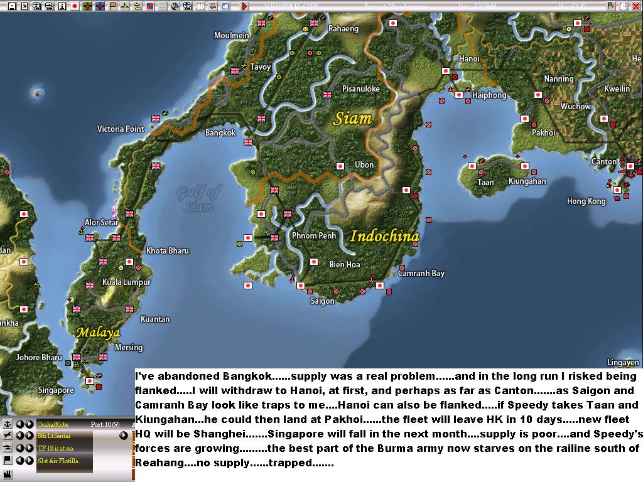643x482 pixels.
Task: Click the gray dash toolbar icon
Action: pos(163,6)
